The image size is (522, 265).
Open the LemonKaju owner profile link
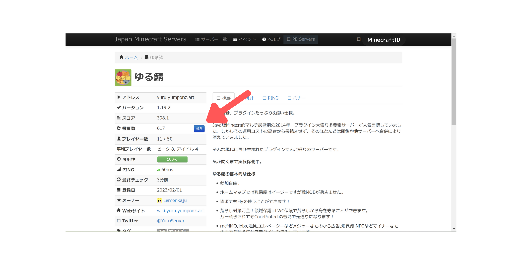click(x=175, y=200)
